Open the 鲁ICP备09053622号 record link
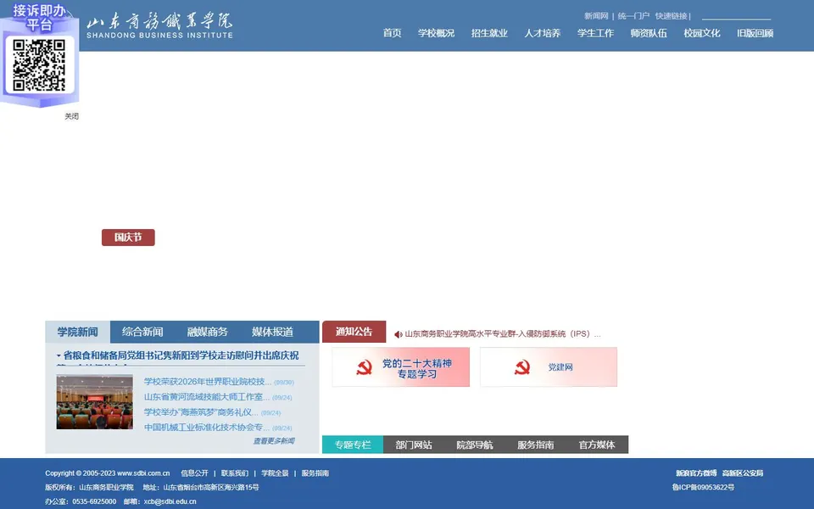814x509 pixels. tap(703, 487)
